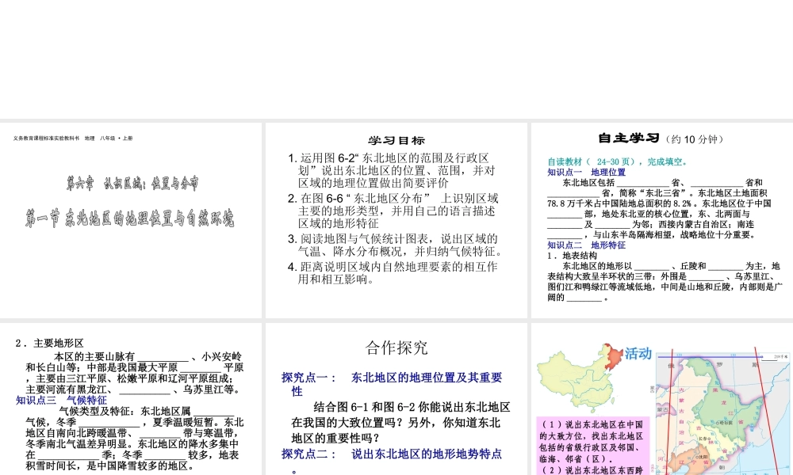
Task: Click objective 2 about 图6-6 东北地区分布
Action: (393, 211)
